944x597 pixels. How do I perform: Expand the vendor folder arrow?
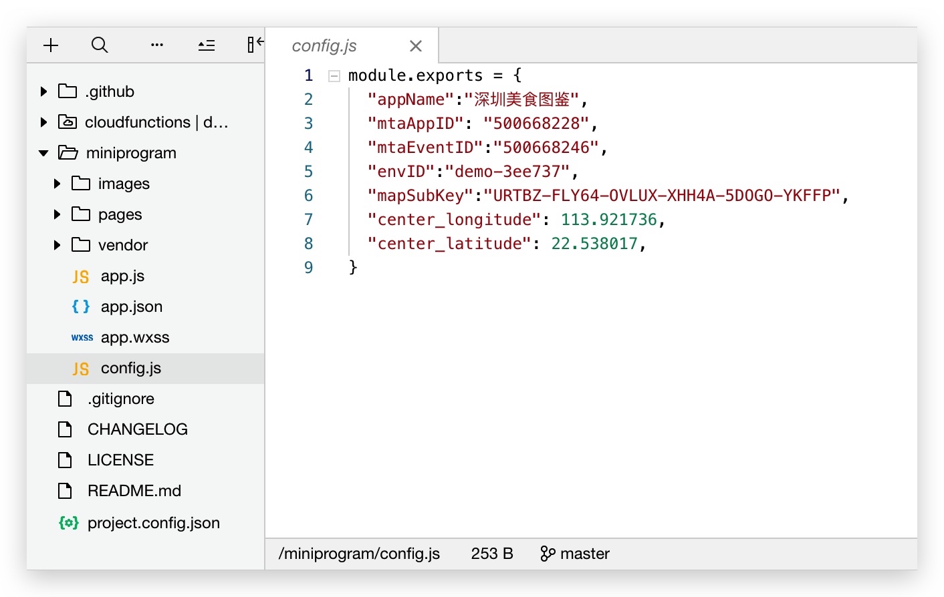point(57,245)
